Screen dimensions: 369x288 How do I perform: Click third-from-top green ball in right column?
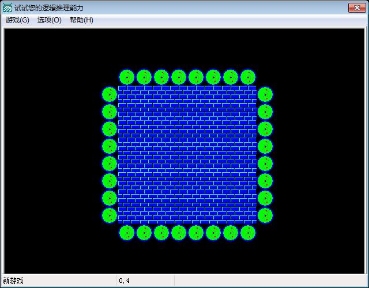(x=265, y=129)
